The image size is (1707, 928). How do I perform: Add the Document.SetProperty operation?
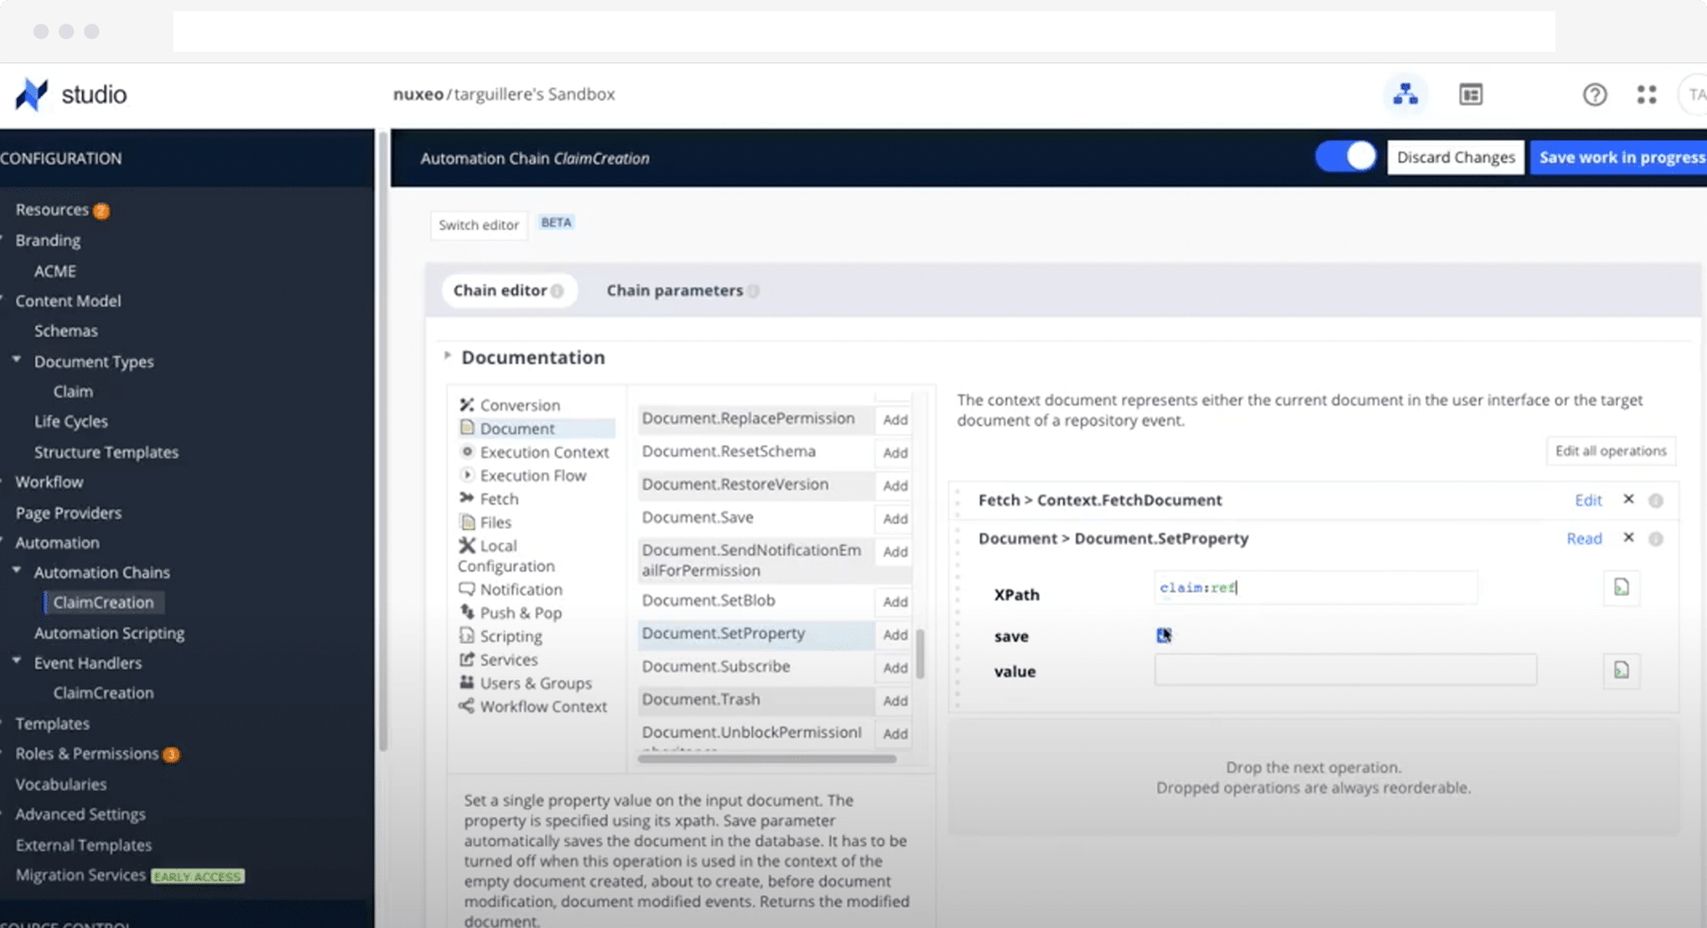pos(895,635)
